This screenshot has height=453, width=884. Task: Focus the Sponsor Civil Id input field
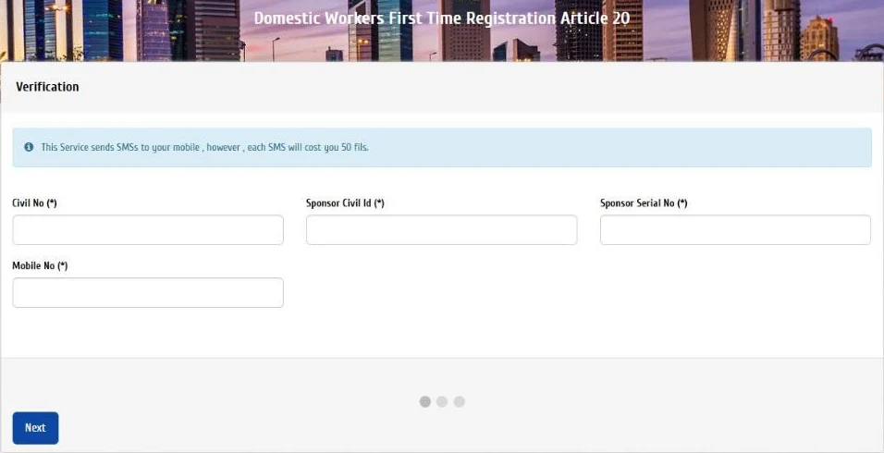click(441, 230)
